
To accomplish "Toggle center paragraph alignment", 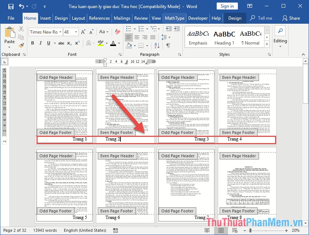I will click(x=137, y=37).
